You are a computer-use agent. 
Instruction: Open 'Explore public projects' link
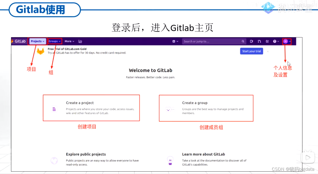tap(86, 154)
